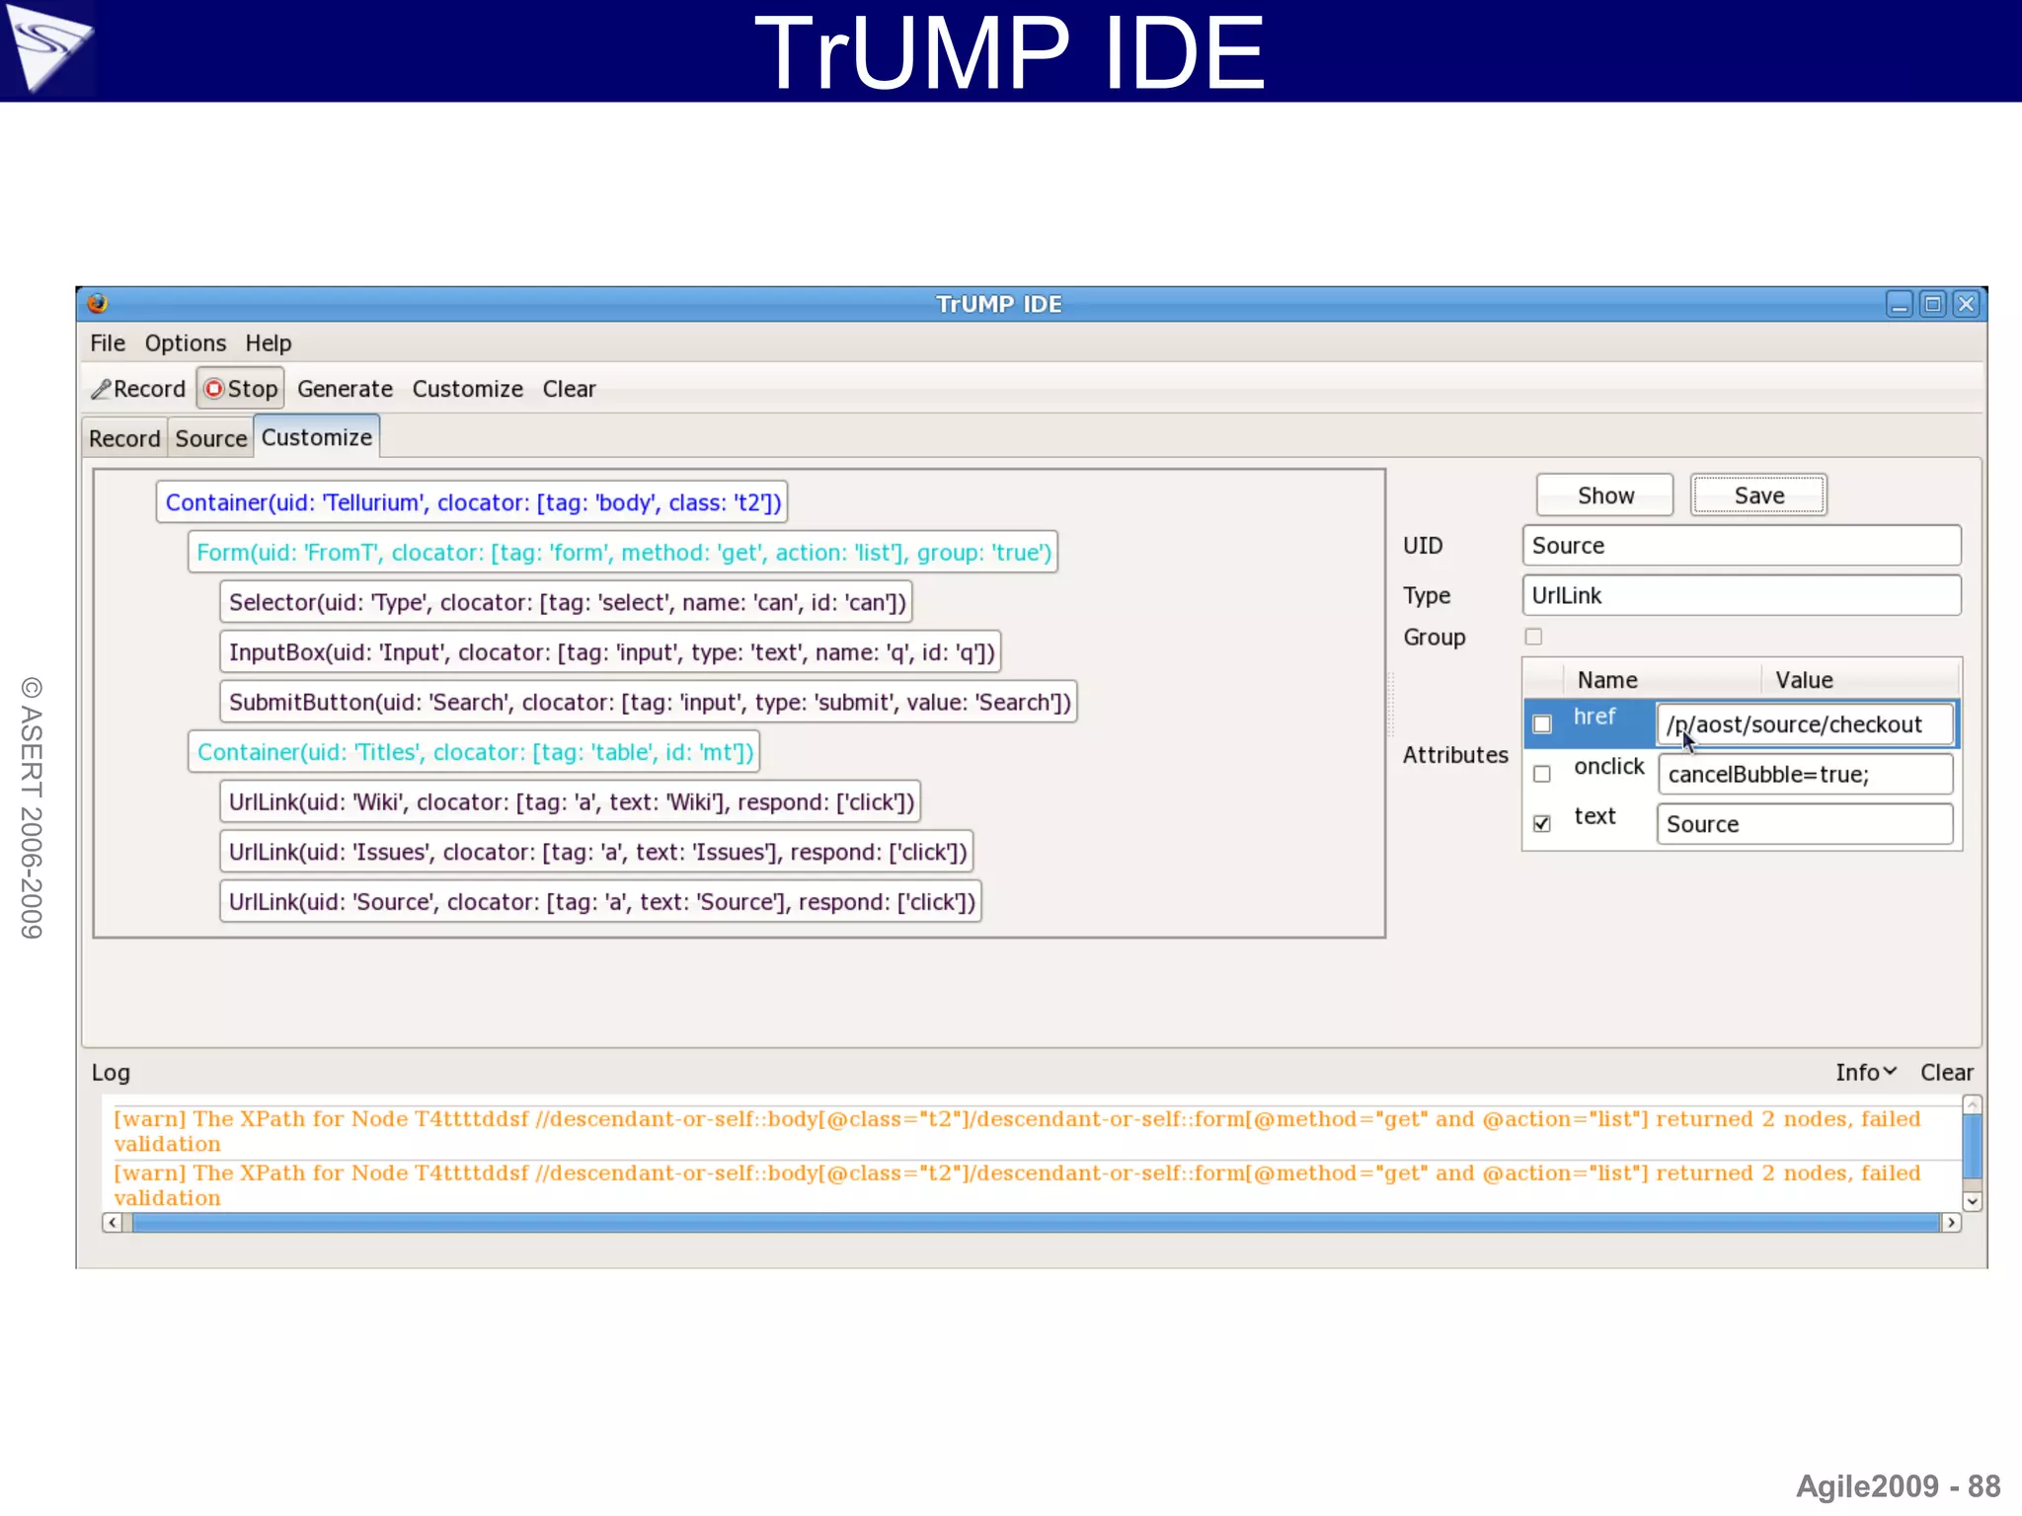Click the log horizontal scroll right arrow
This screenshot has width=2022, height=1516.
[x=1951, y=1223]
